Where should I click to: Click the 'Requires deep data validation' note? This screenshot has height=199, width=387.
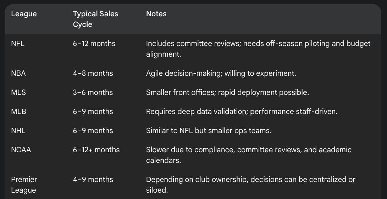click(242, 112)
